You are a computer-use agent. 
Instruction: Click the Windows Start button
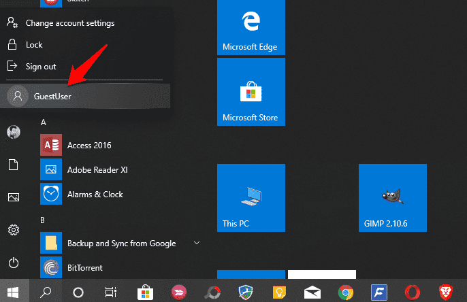tap(13, 292)
